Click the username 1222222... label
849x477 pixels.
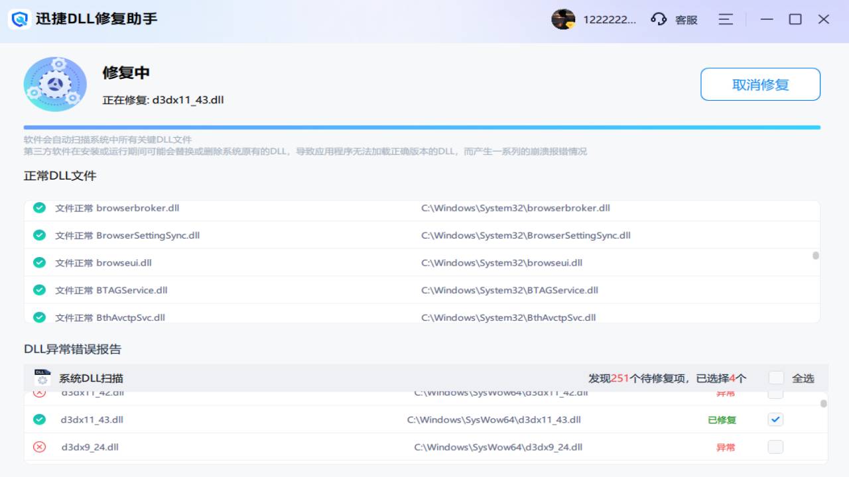pos(610,20)
